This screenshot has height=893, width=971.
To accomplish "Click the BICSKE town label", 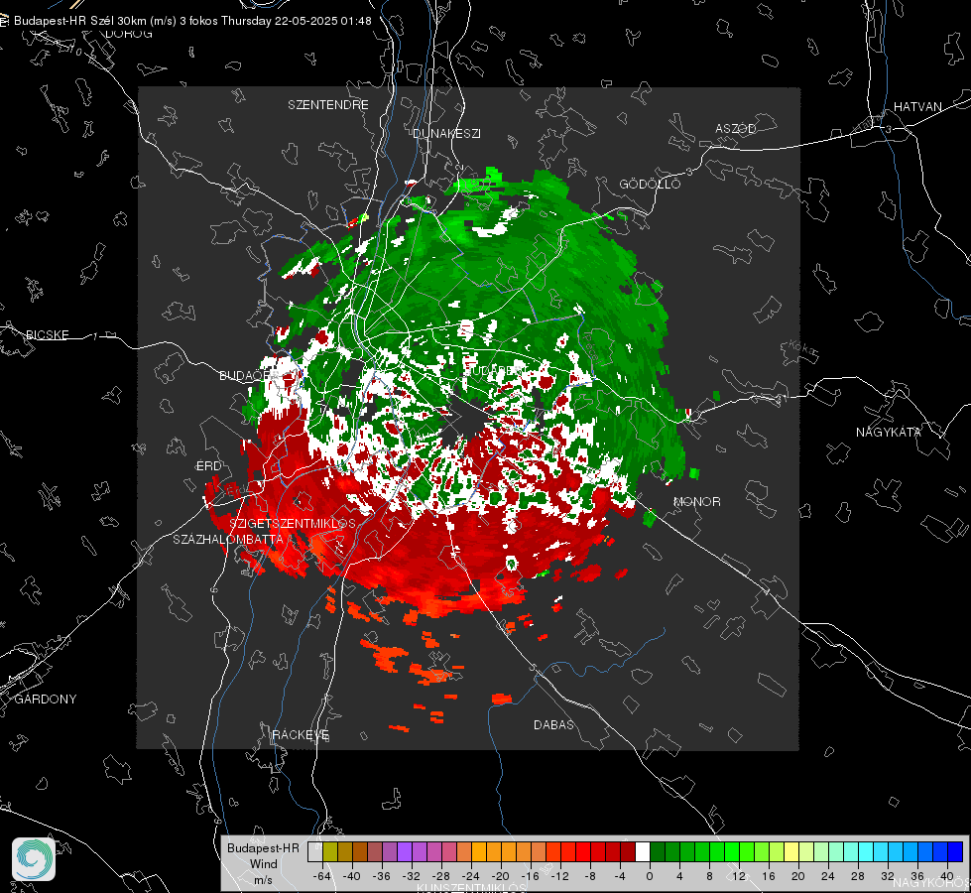I will point(47,334).
